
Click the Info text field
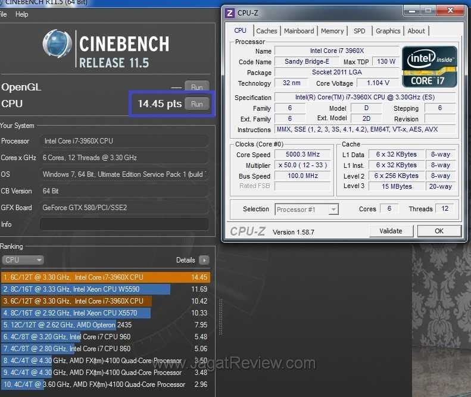tap(124, 224)
